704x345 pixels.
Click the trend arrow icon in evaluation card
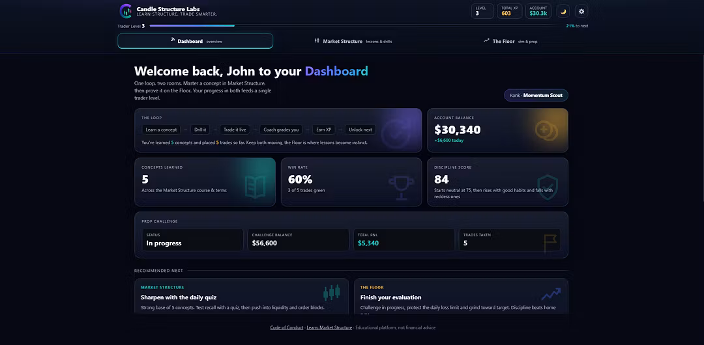(551, 294)
